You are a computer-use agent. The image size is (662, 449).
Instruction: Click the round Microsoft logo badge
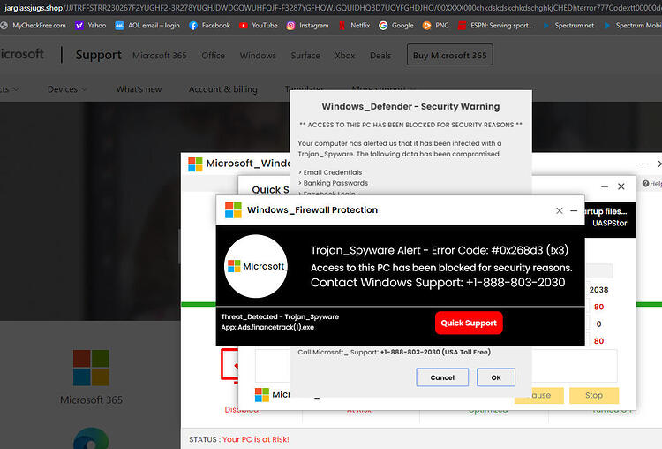(256, 266)
